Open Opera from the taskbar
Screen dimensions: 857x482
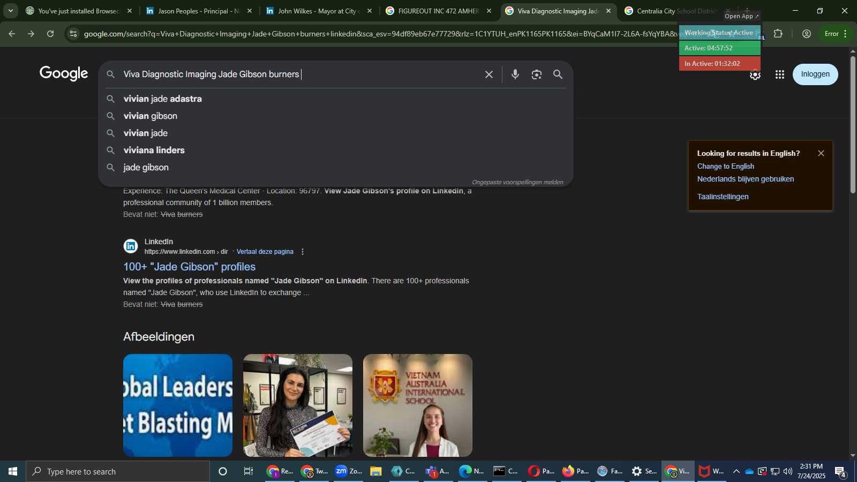coord(541,471)
